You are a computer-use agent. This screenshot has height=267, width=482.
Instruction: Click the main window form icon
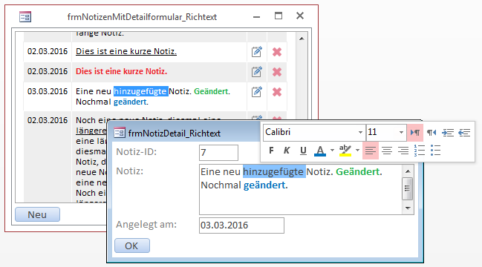(25, 16)
